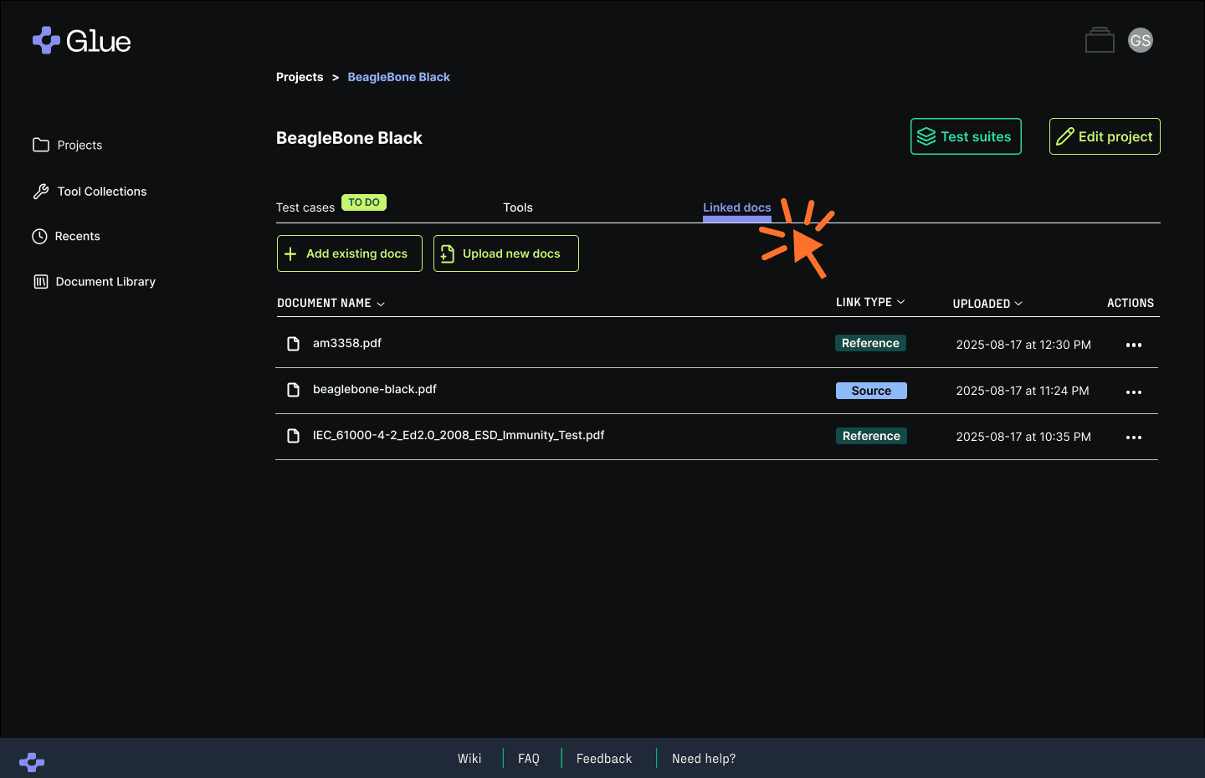Click the file icon beside IEC_61000-4-2 document
This screenshot has height=778, width=1205.
293,436
